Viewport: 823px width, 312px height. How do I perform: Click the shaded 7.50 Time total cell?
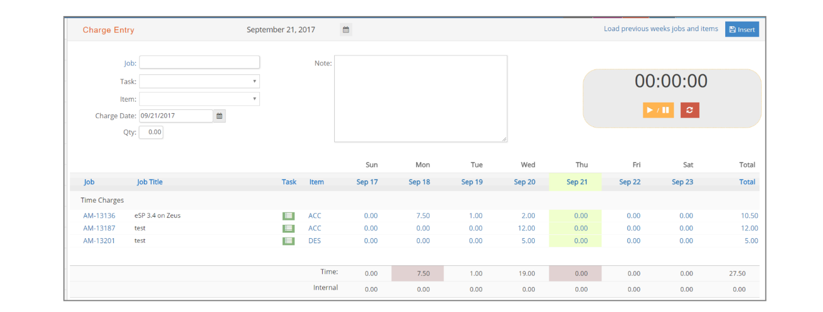click(x=418, y=274)
